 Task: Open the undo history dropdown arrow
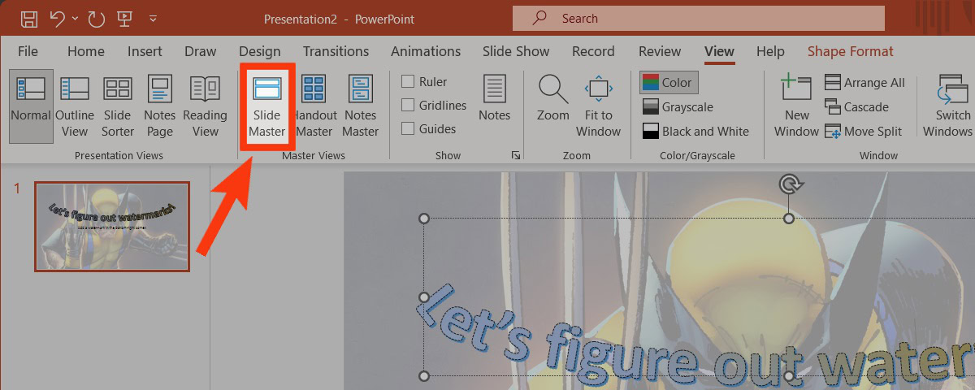[x=76, y=18]
